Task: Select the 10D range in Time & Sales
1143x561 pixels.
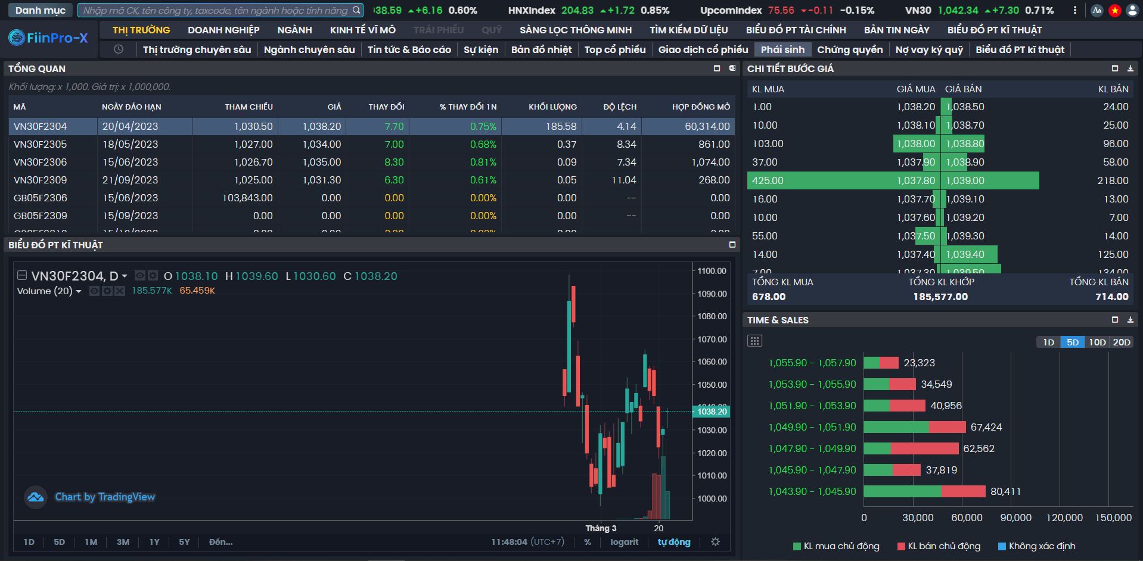Action: [x=1097, y=342]
